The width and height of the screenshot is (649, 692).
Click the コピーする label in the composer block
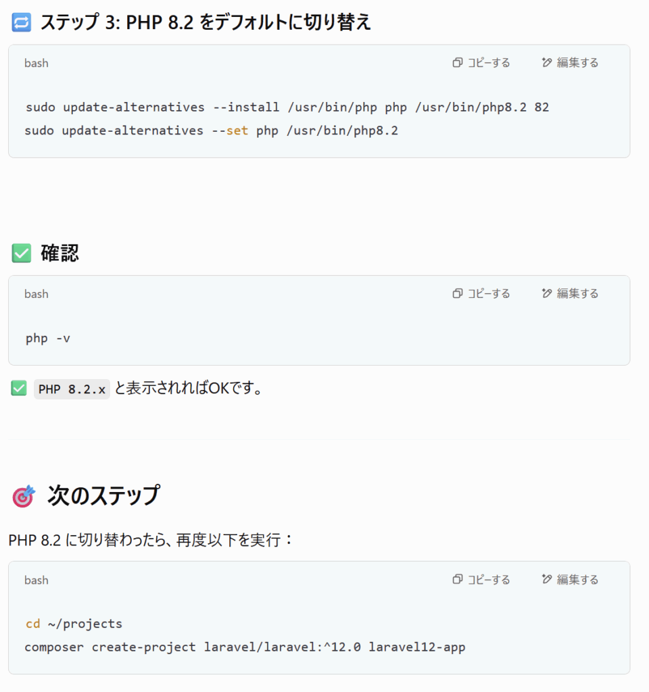pyautogui.click(x=489, y=579)
